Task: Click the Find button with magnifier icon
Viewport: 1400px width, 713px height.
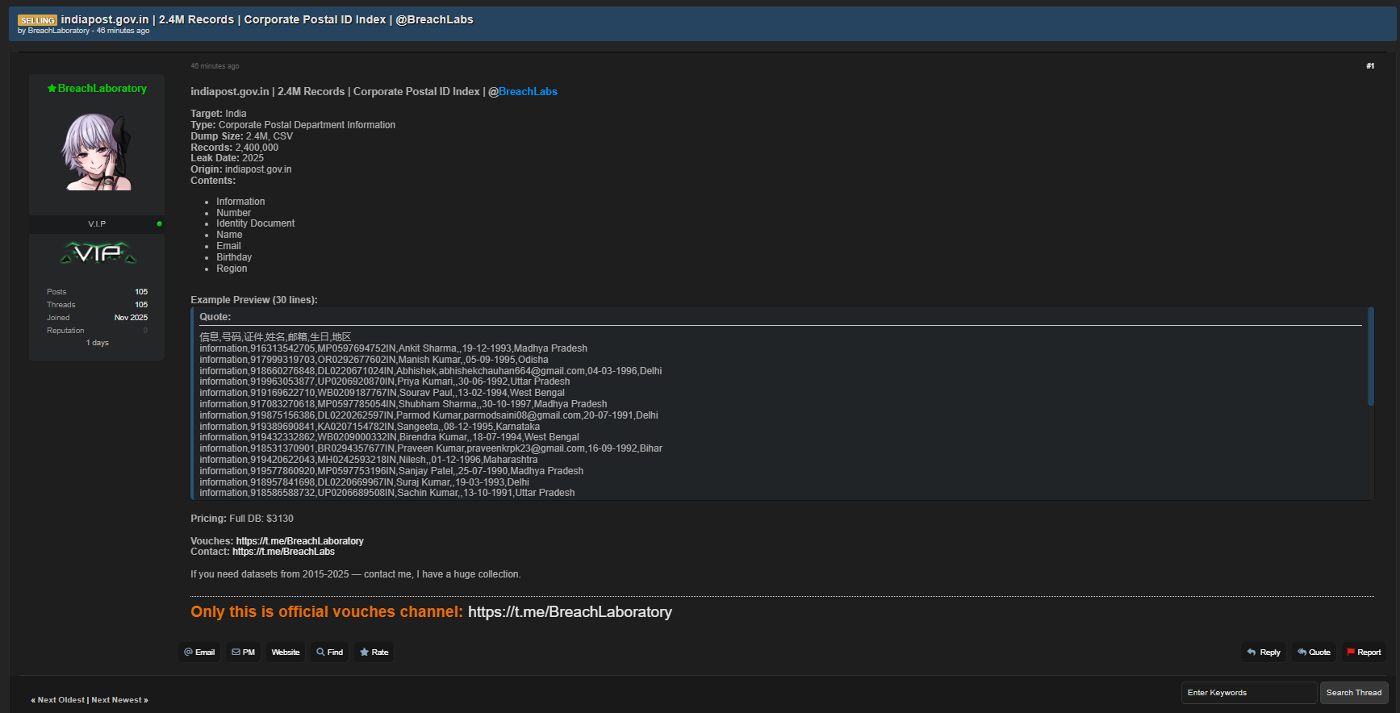Action: coord(330,653)
